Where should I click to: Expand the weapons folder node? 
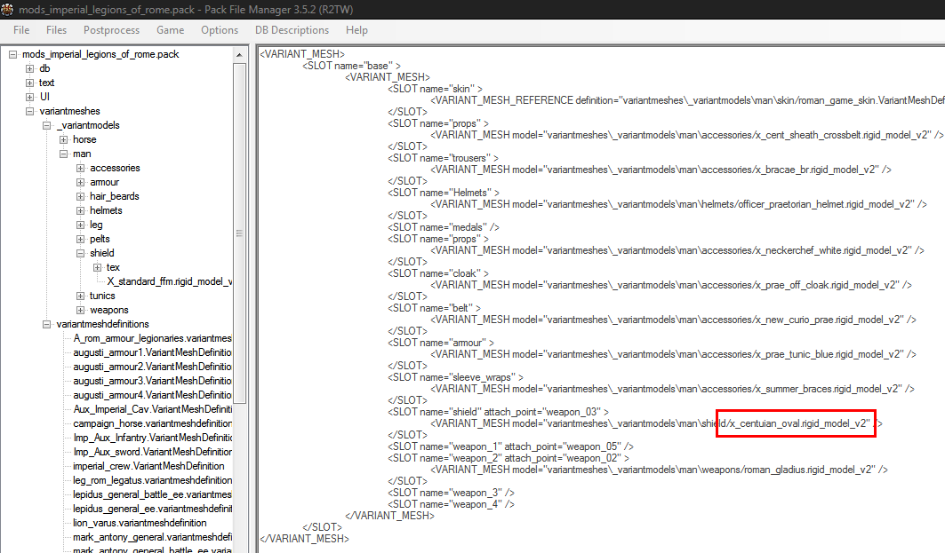(x=80, y=310)
